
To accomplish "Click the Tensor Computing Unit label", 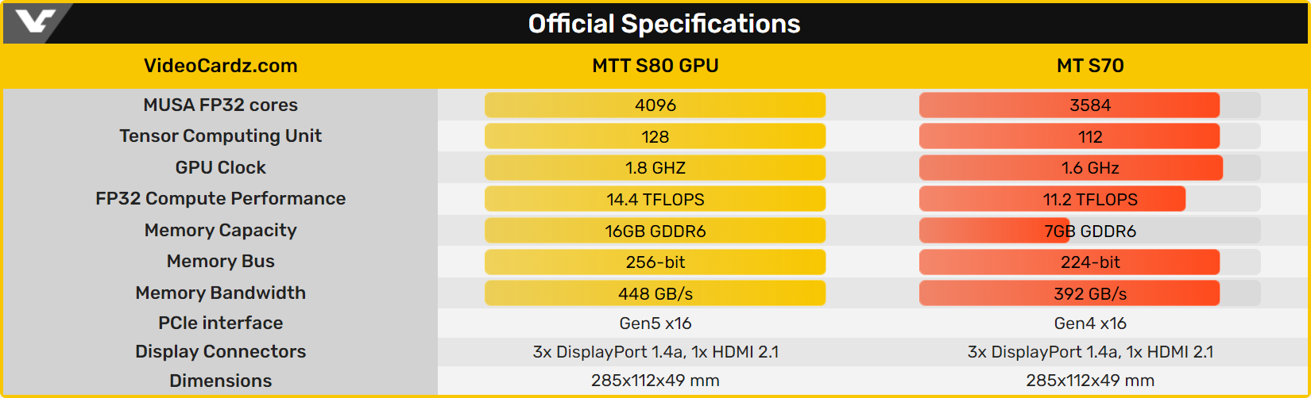I will click(x=220, y=136).
